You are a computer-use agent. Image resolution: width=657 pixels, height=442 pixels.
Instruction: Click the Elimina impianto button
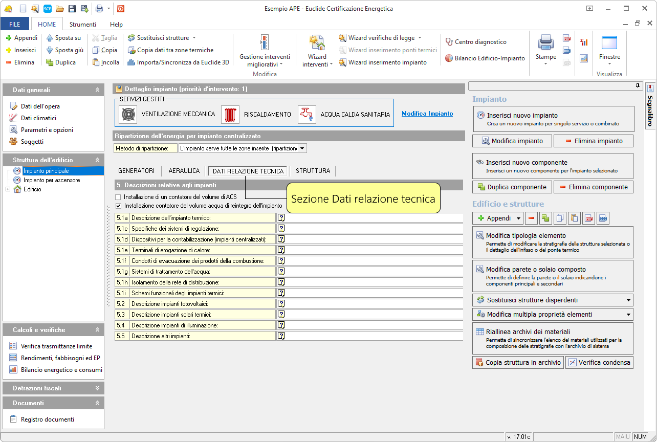pos(594,141)
